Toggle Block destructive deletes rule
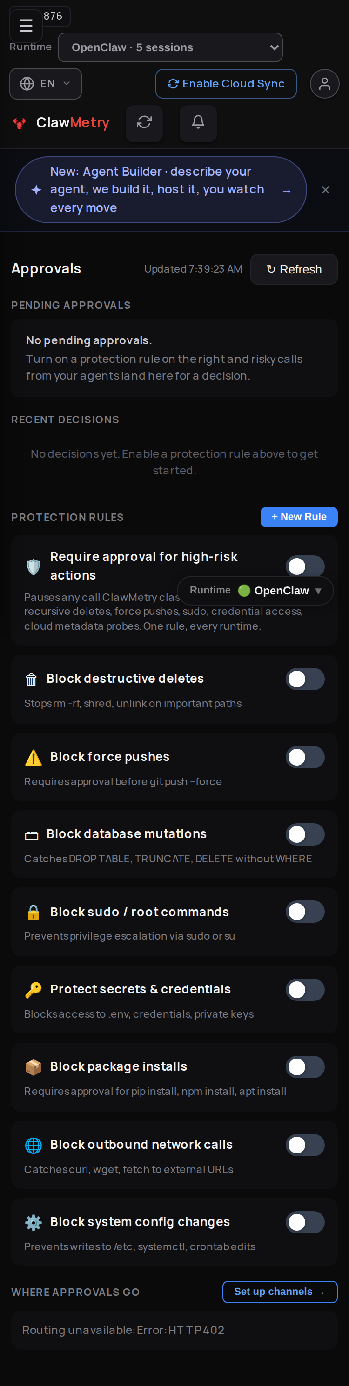Viewport: 349px width, 1386px height. pyautogui.click(x=305, y=679)
